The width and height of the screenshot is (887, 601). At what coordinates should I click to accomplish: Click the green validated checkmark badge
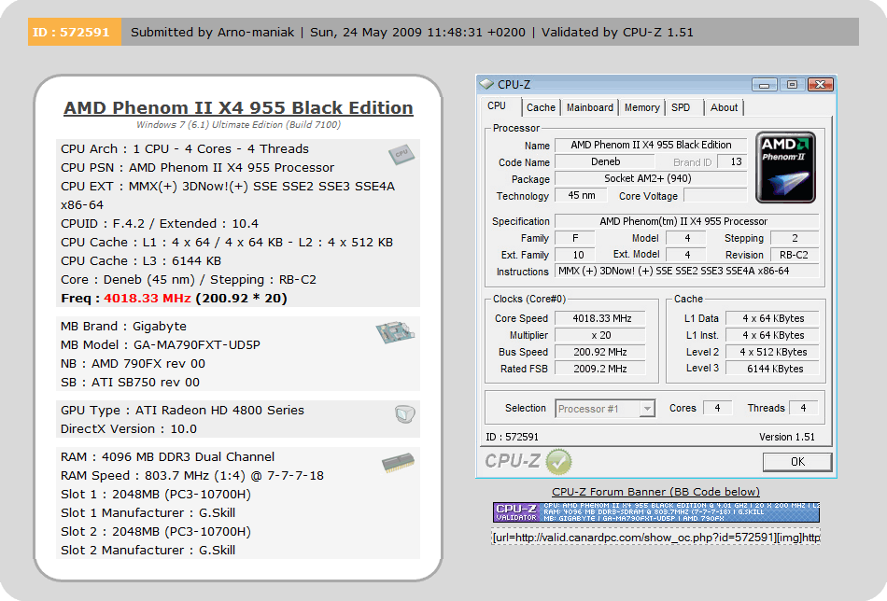559,461
